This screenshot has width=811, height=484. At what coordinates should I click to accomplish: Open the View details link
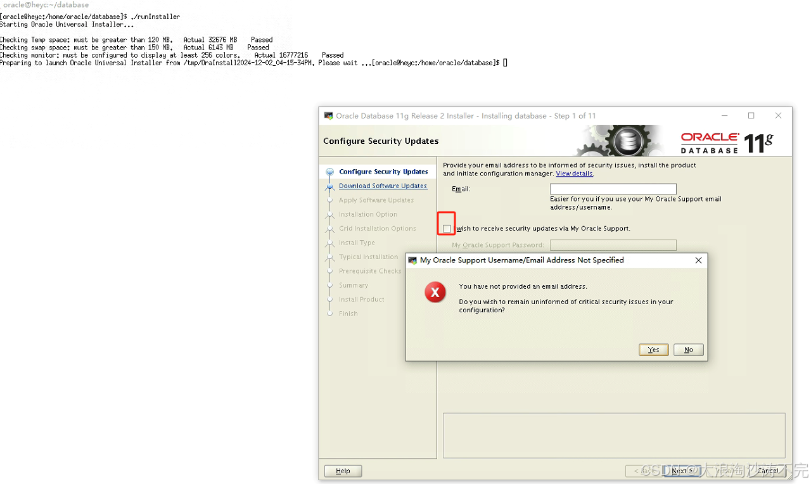[575, 174]
